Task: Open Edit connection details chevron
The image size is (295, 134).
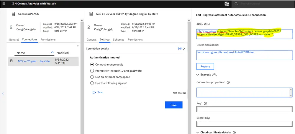Action: [x=184, y=48]
